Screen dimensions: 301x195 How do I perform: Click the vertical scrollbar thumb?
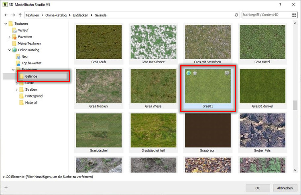[x=295, y=105]
